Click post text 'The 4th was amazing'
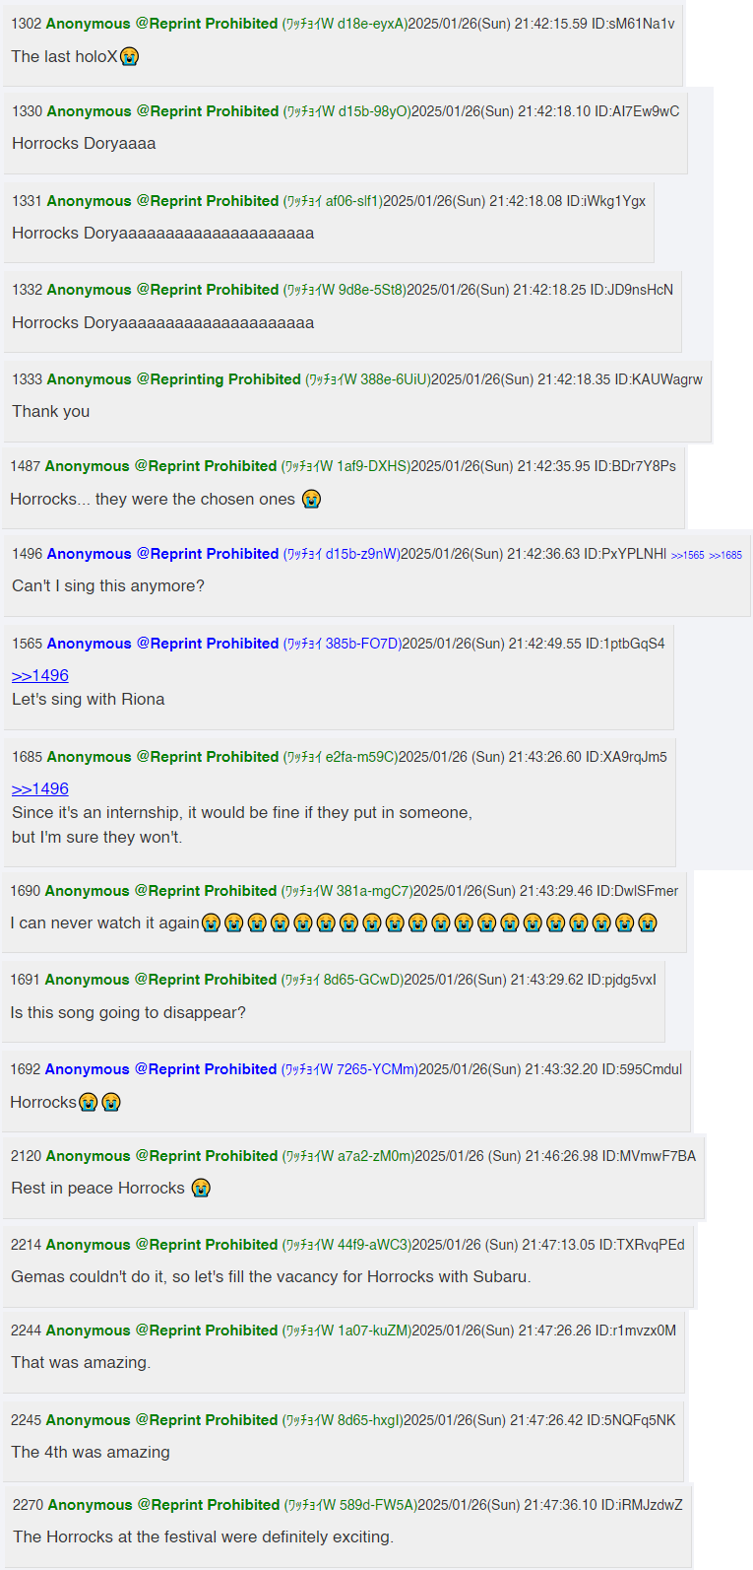Viewport: 753px width, 1570px height. click(91, 1453)
